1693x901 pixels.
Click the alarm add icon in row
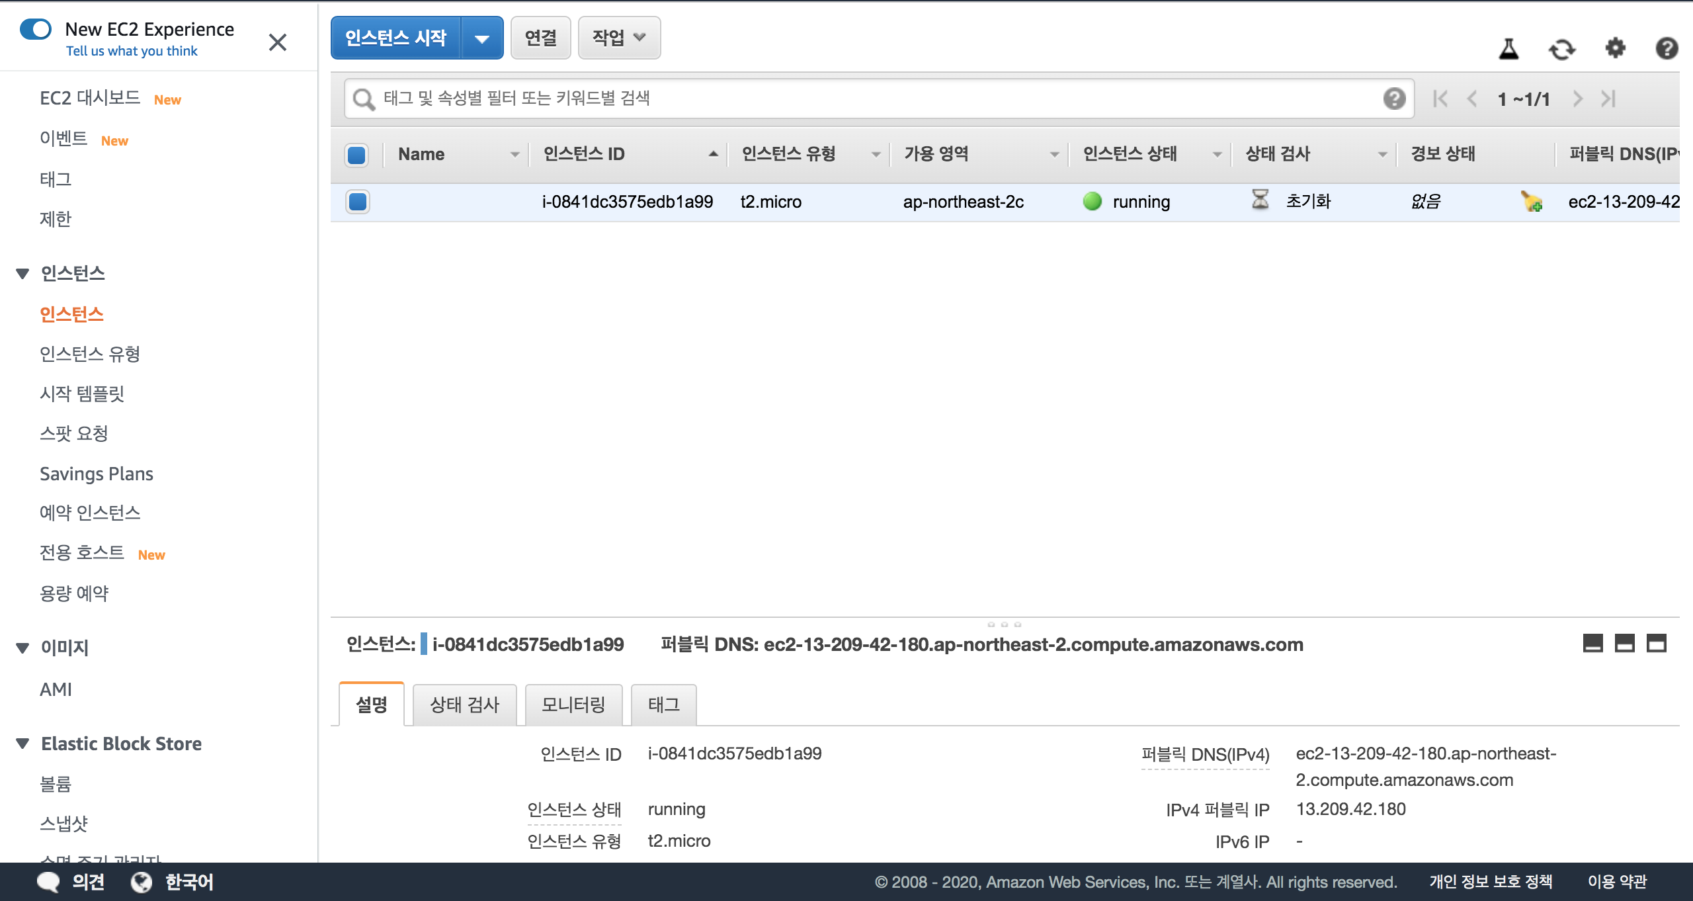click(x=1532, y=201)
